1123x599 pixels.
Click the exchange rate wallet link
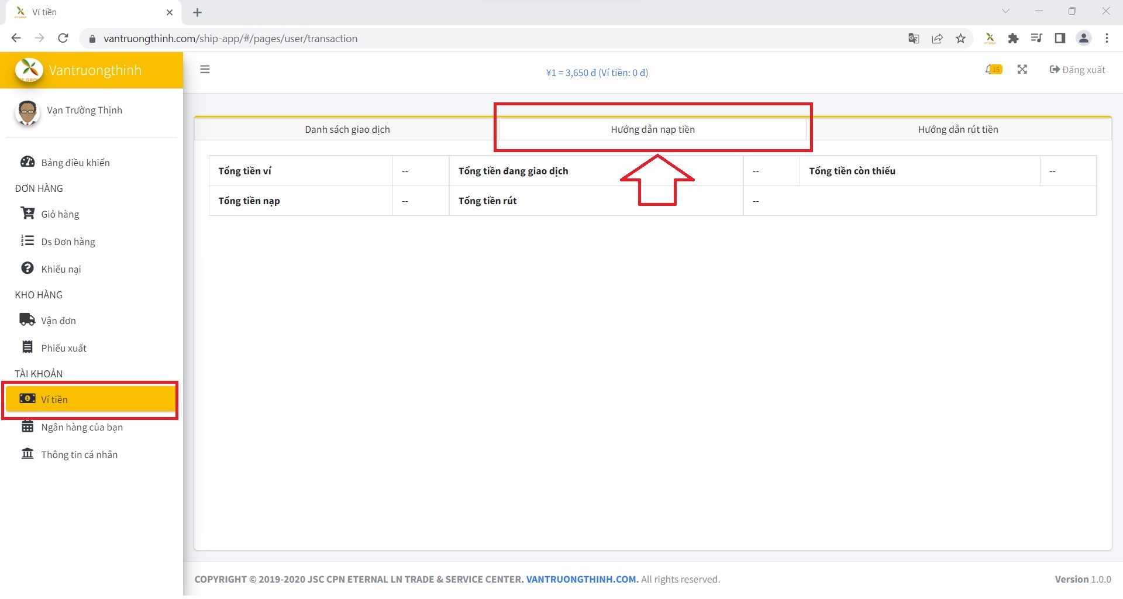597,73
